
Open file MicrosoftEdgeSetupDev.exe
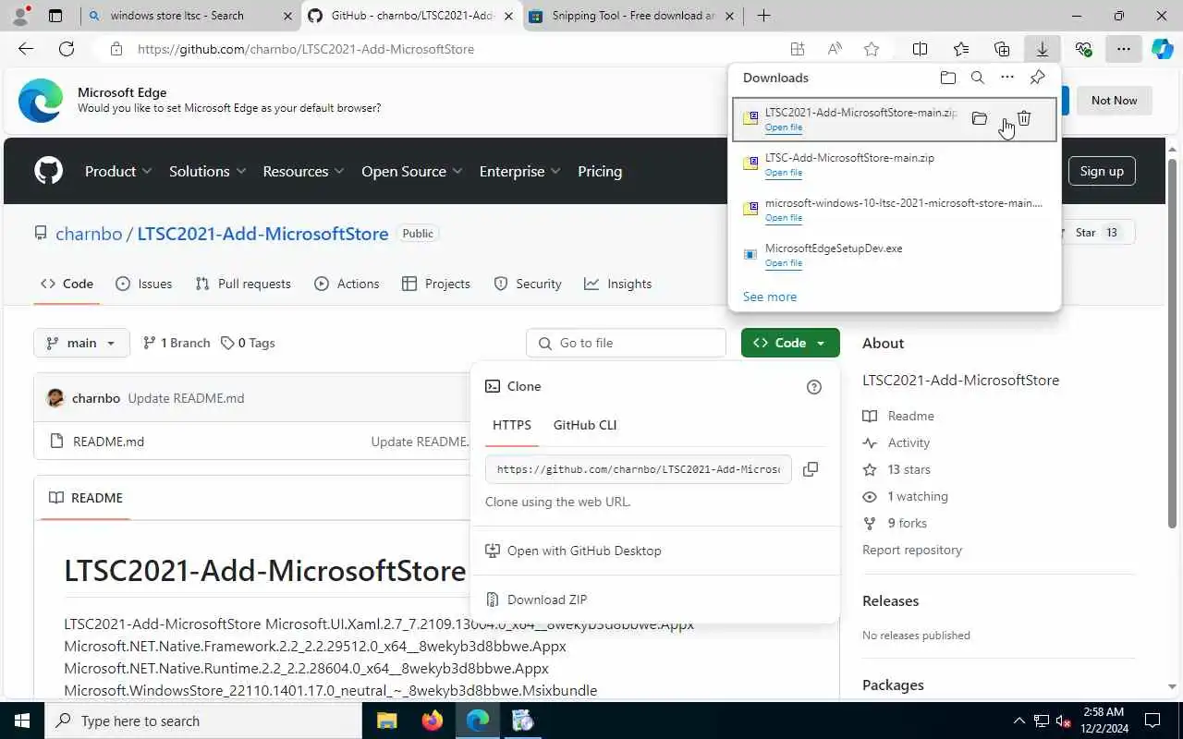[784, 263]
